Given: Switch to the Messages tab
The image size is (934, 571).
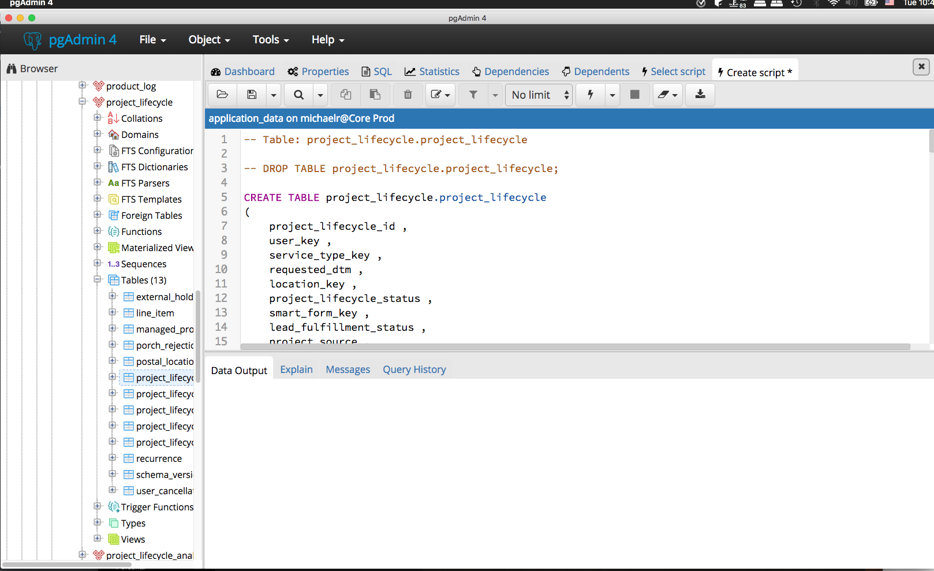Looking at the screenshot, I should [348, 370].
